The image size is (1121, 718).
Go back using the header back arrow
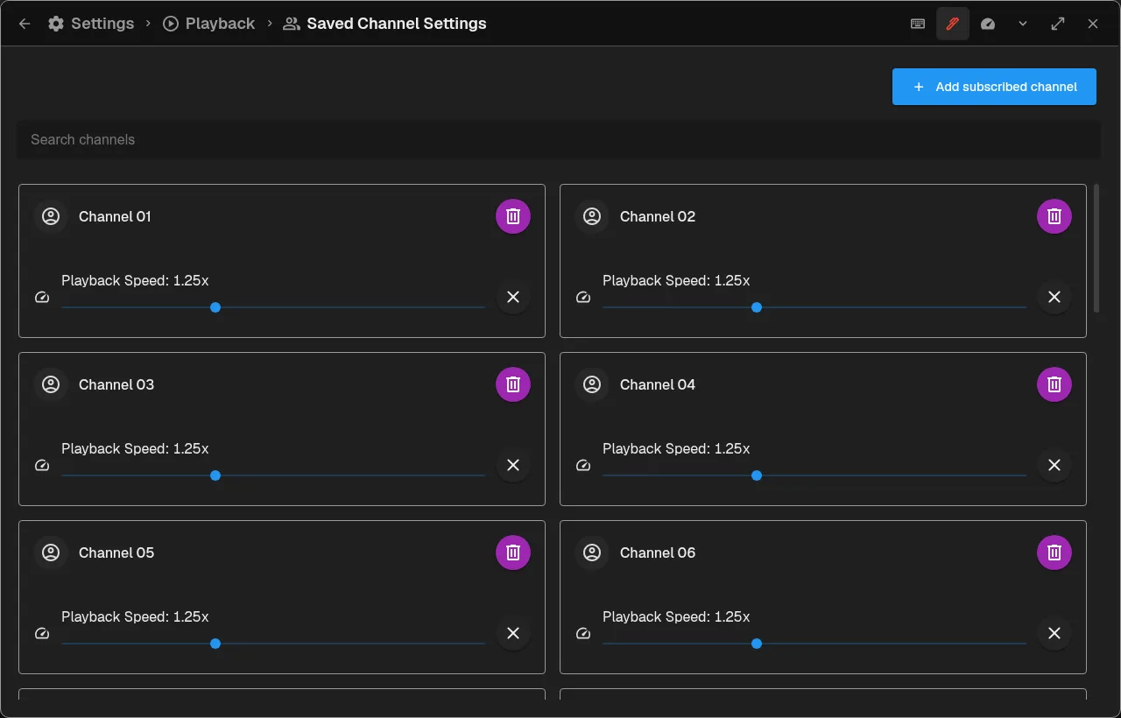[x=25, y=24]
